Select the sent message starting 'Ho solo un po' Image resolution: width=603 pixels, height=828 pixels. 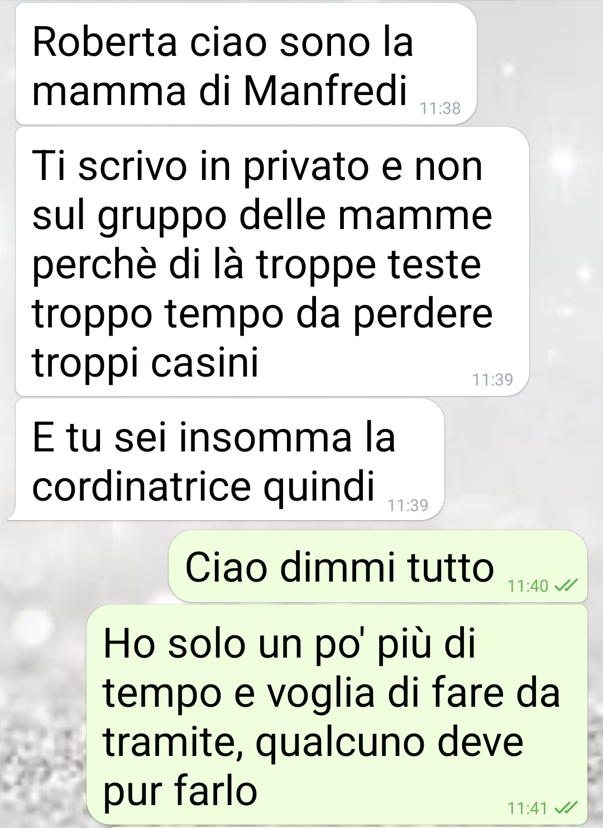click(338, 716)
